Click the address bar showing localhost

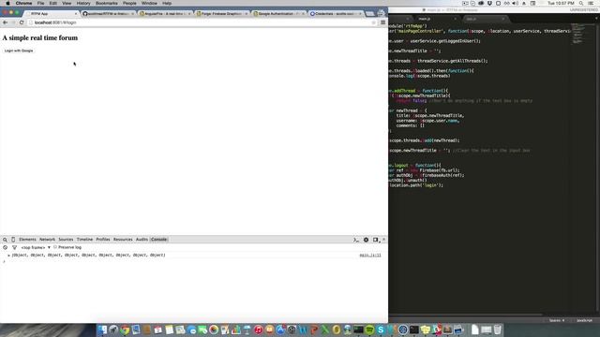click(201, 22)
